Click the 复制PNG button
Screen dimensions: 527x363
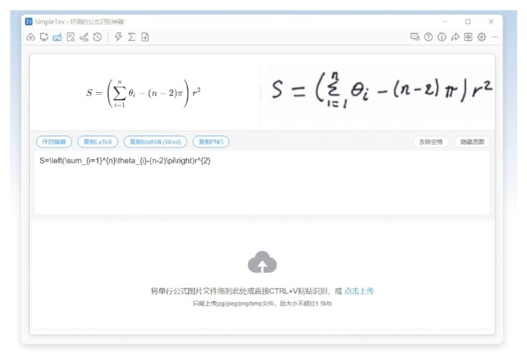(x=211, y=142)
